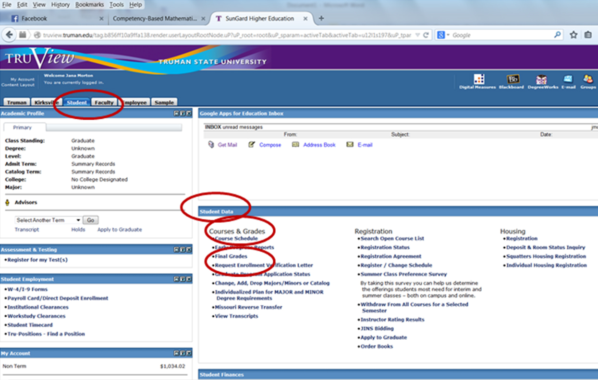Open the URL bar history dropdown arrow
Viewport: 598px width, 380px height.
[x=417, y=35]
